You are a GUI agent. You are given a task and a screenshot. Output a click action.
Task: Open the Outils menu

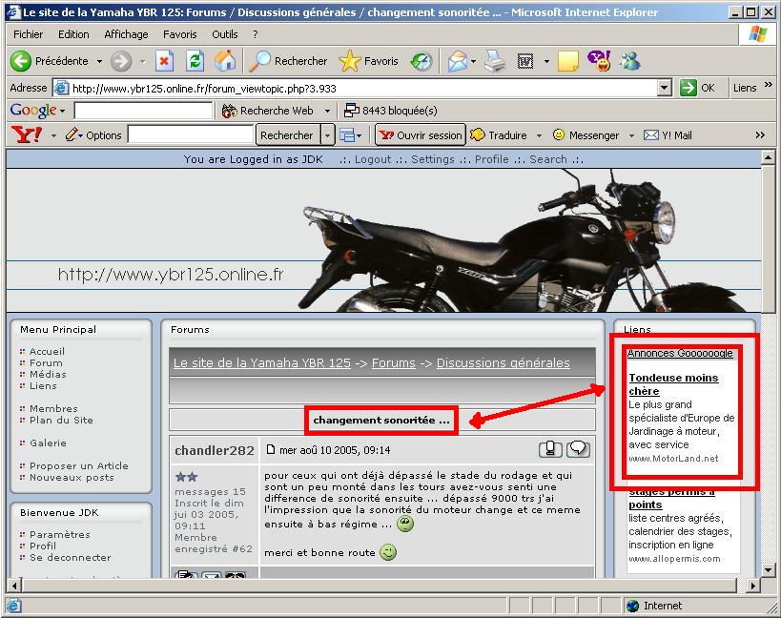tap(225, 34)
